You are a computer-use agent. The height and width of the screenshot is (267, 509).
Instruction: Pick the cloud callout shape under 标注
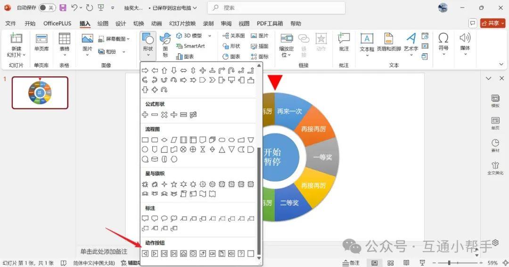[174, 218]
